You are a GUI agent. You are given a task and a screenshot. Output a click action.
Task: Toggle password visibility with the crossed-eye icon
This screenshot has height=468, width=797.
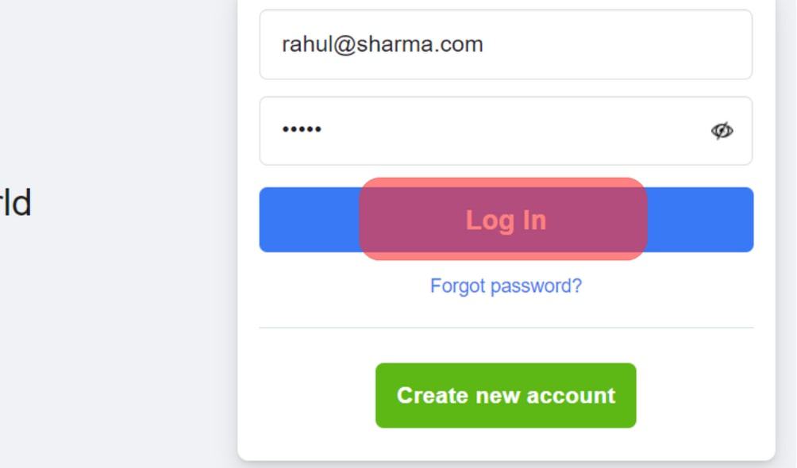722,131
